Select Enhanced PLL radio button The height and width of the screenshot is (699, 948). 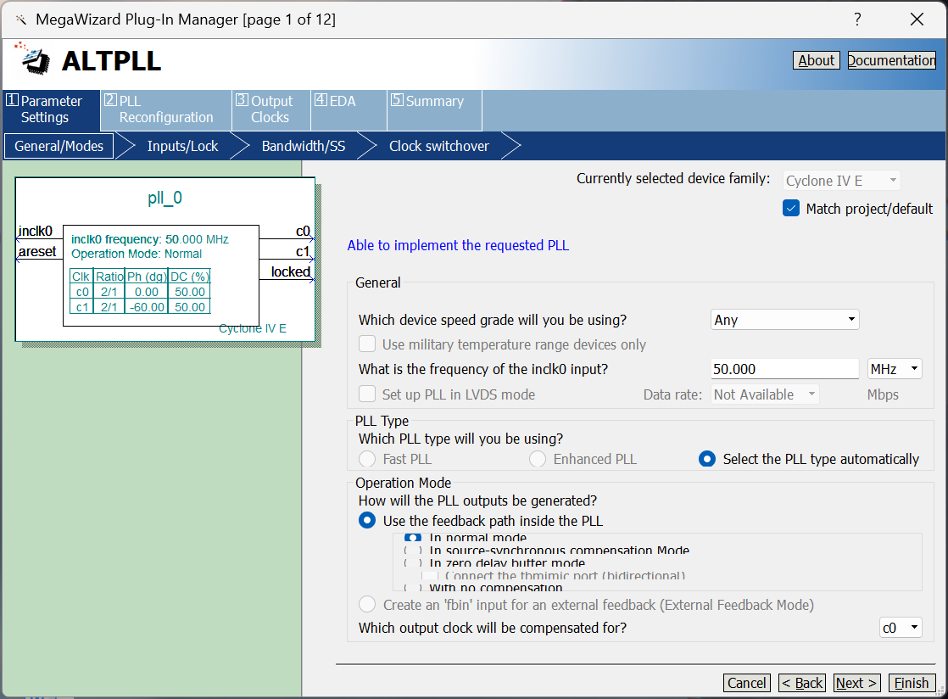(x=538, y=459)
